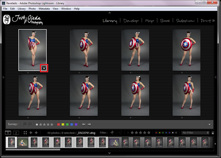This screenshot has height=158, width=221.
Task: Open the Edit menu
Action: (12, 9)
